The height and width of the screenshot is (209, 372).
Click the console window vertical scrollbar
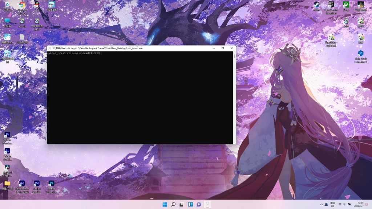234,97
